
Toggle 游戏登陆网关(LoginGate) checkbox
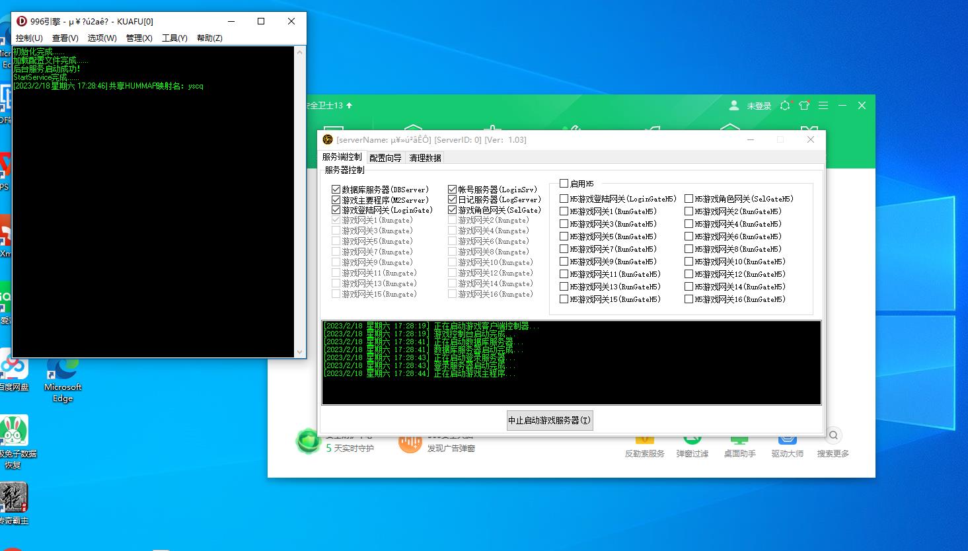336,210
